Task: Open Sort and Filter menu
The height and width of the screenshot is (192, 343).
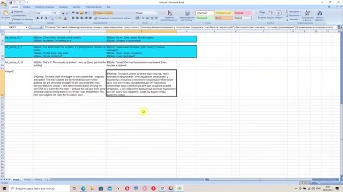Action: point(308,15)
